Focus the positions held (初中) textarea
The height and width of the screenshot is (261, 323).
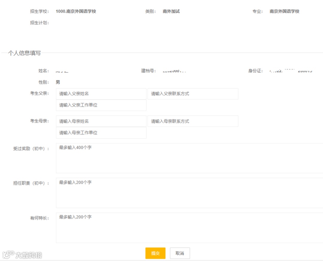click(190, 193)
